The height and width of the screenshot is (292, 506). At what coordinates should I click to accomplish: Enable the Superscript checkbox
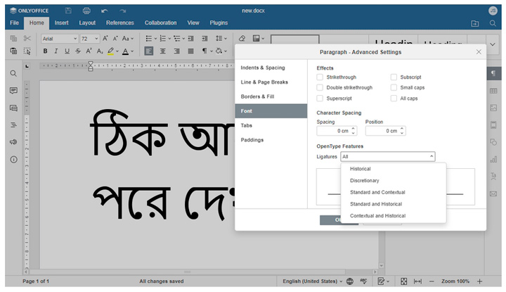(320, 99)
